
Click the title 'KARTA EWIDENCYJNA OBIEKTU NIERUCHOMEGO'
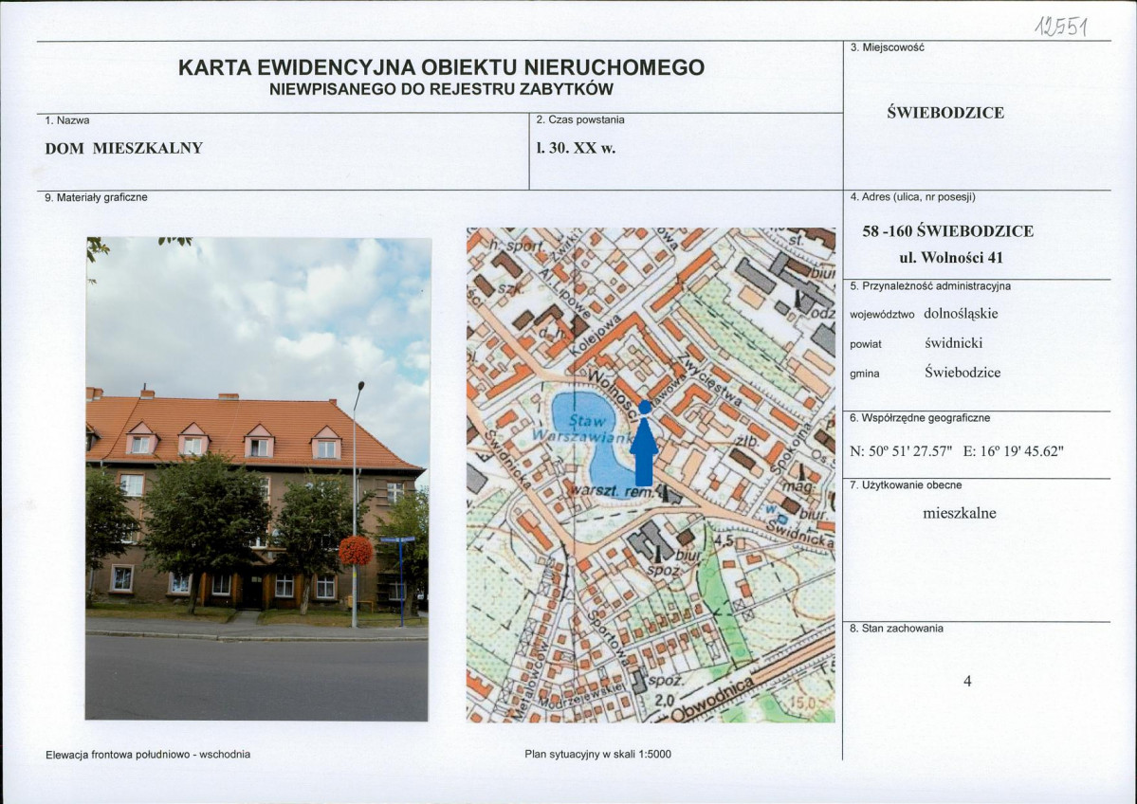pyautogui.click(x=441, y=67)
